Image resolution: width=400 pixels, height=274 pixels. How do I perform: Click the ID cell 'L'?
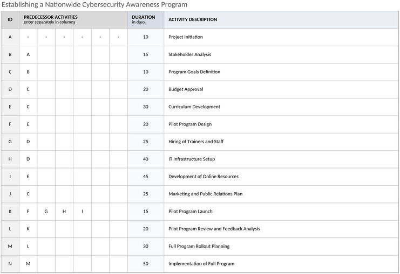coord(10,229)
